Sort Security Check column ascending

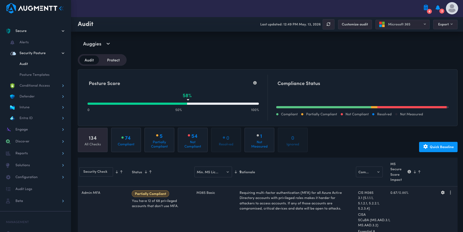(121, 172)
